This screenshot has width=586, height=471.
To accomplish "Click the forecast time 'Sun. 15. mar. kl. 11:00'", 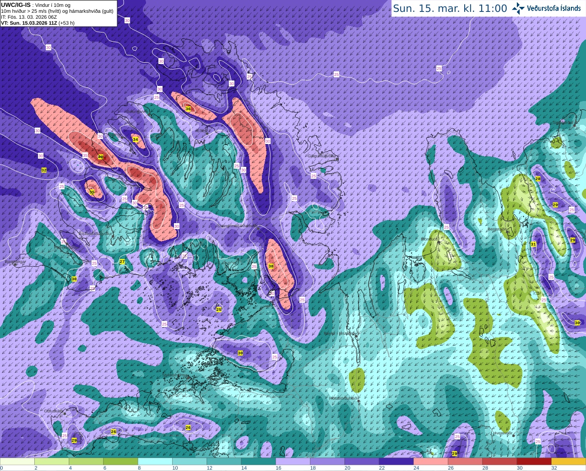I will 450,8.
